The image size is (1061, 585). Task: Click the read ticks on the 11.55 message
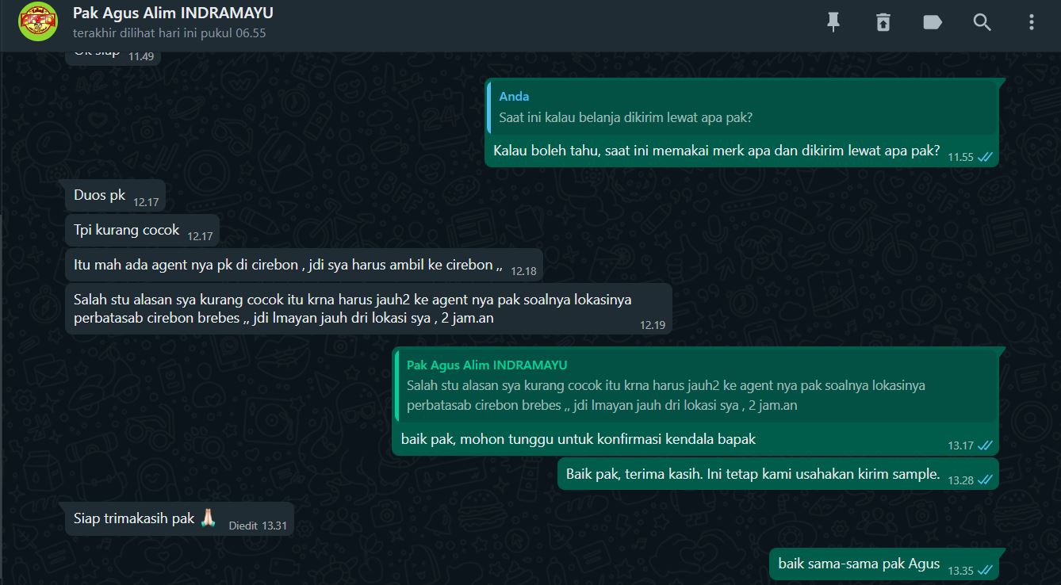986,157
